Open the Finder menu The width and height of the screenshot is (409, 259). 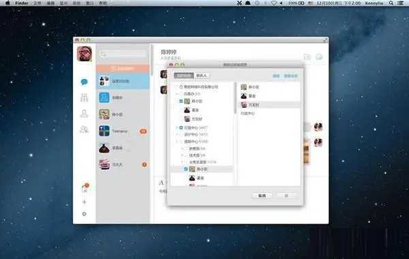(21, 3)
